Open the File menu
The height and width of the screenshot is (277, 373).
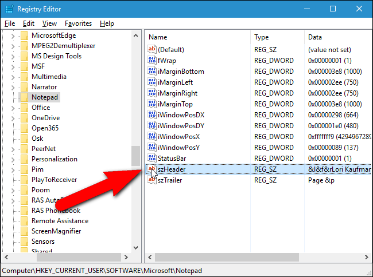(10, 23)
